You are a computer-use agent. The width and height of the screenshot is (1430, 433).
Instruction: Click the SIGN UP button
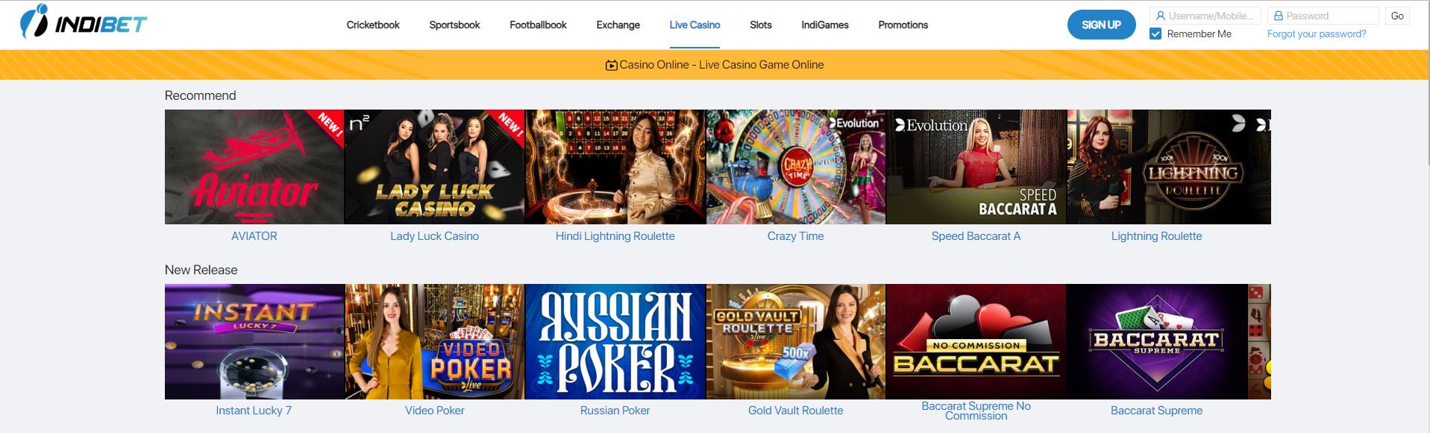click(1101, 25)
